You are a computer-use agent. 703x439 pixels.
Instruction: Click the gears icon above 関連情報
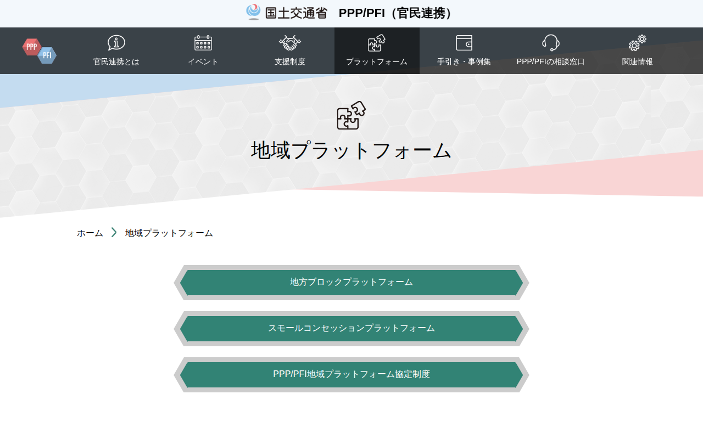[638, 43]
